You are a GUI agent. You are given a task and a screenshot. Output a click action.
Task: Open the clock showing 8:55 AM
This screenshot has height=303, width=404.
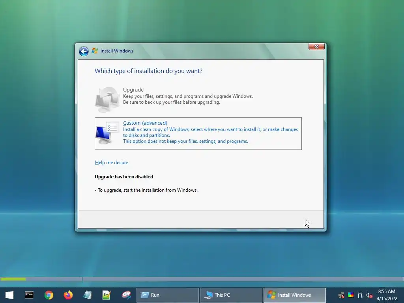point(387,295)
